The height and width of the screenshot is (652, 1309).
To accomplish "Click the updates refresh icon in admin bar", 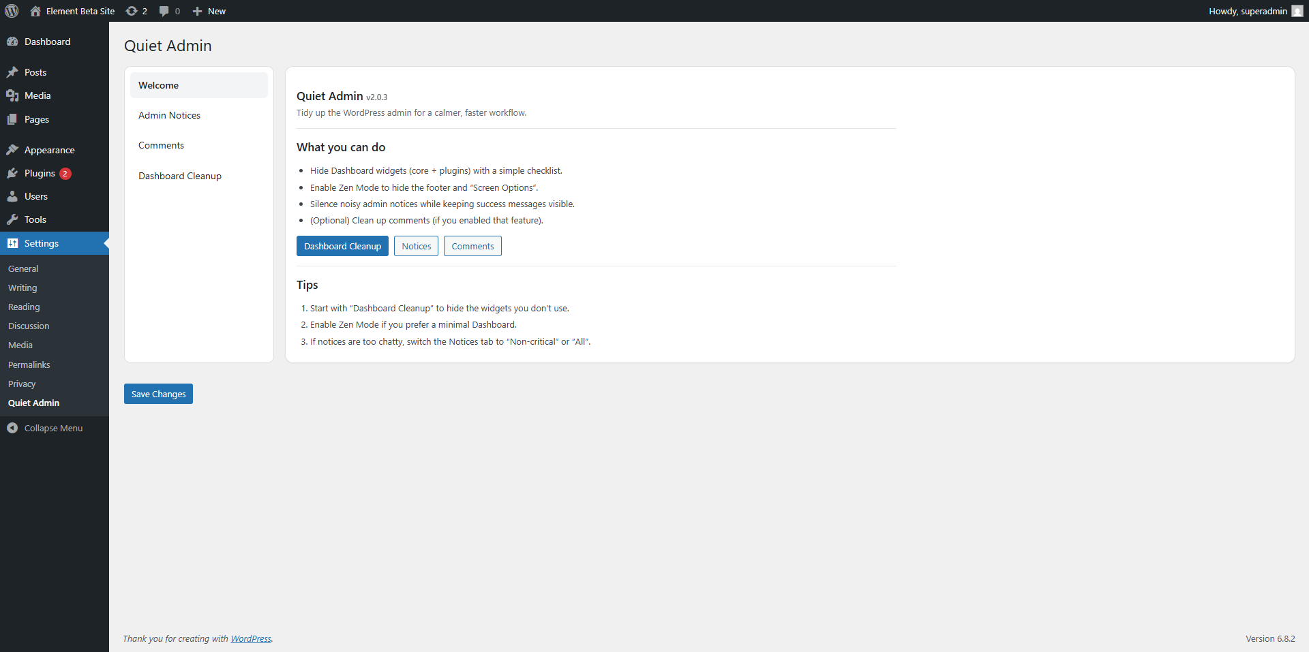I will (132, 11).
